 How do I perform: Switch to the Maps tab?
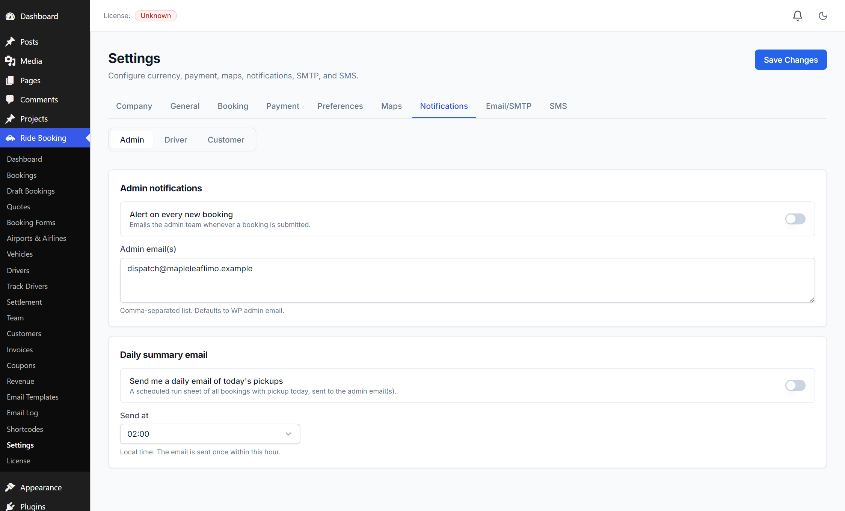391,106
